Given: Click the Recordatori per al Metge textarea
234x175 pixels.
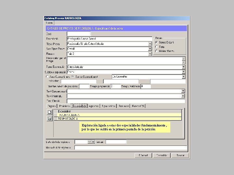Looking at the screenshot, I should 124,60.
